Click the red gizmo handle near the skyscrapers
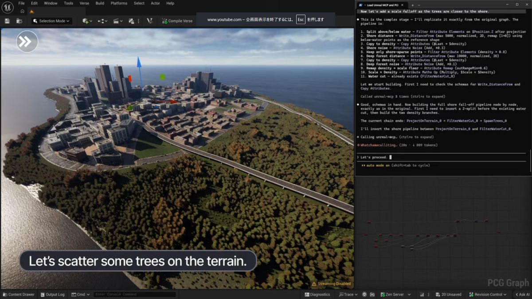Screen dimensions: 532x299 130,78
